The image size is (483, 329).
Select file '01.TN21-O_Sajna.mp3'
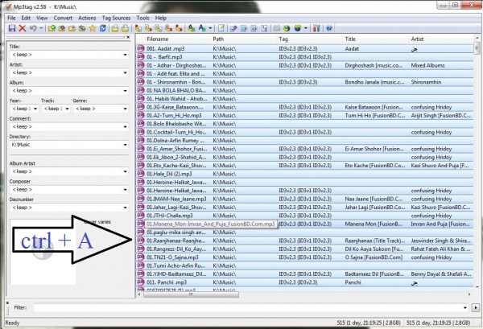point(172,257)
